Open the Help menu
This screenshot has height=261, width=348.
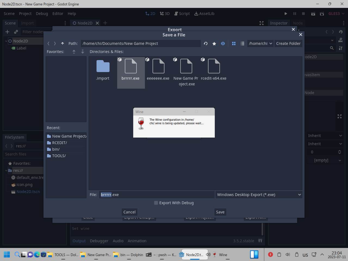tap(72, 14)
